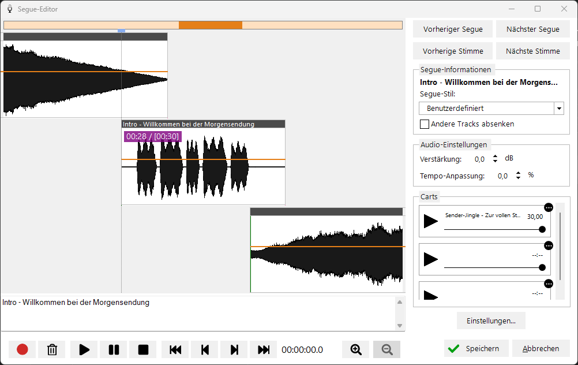
Task: Play the third cart at the bottom
Action: tap(430, 295)
